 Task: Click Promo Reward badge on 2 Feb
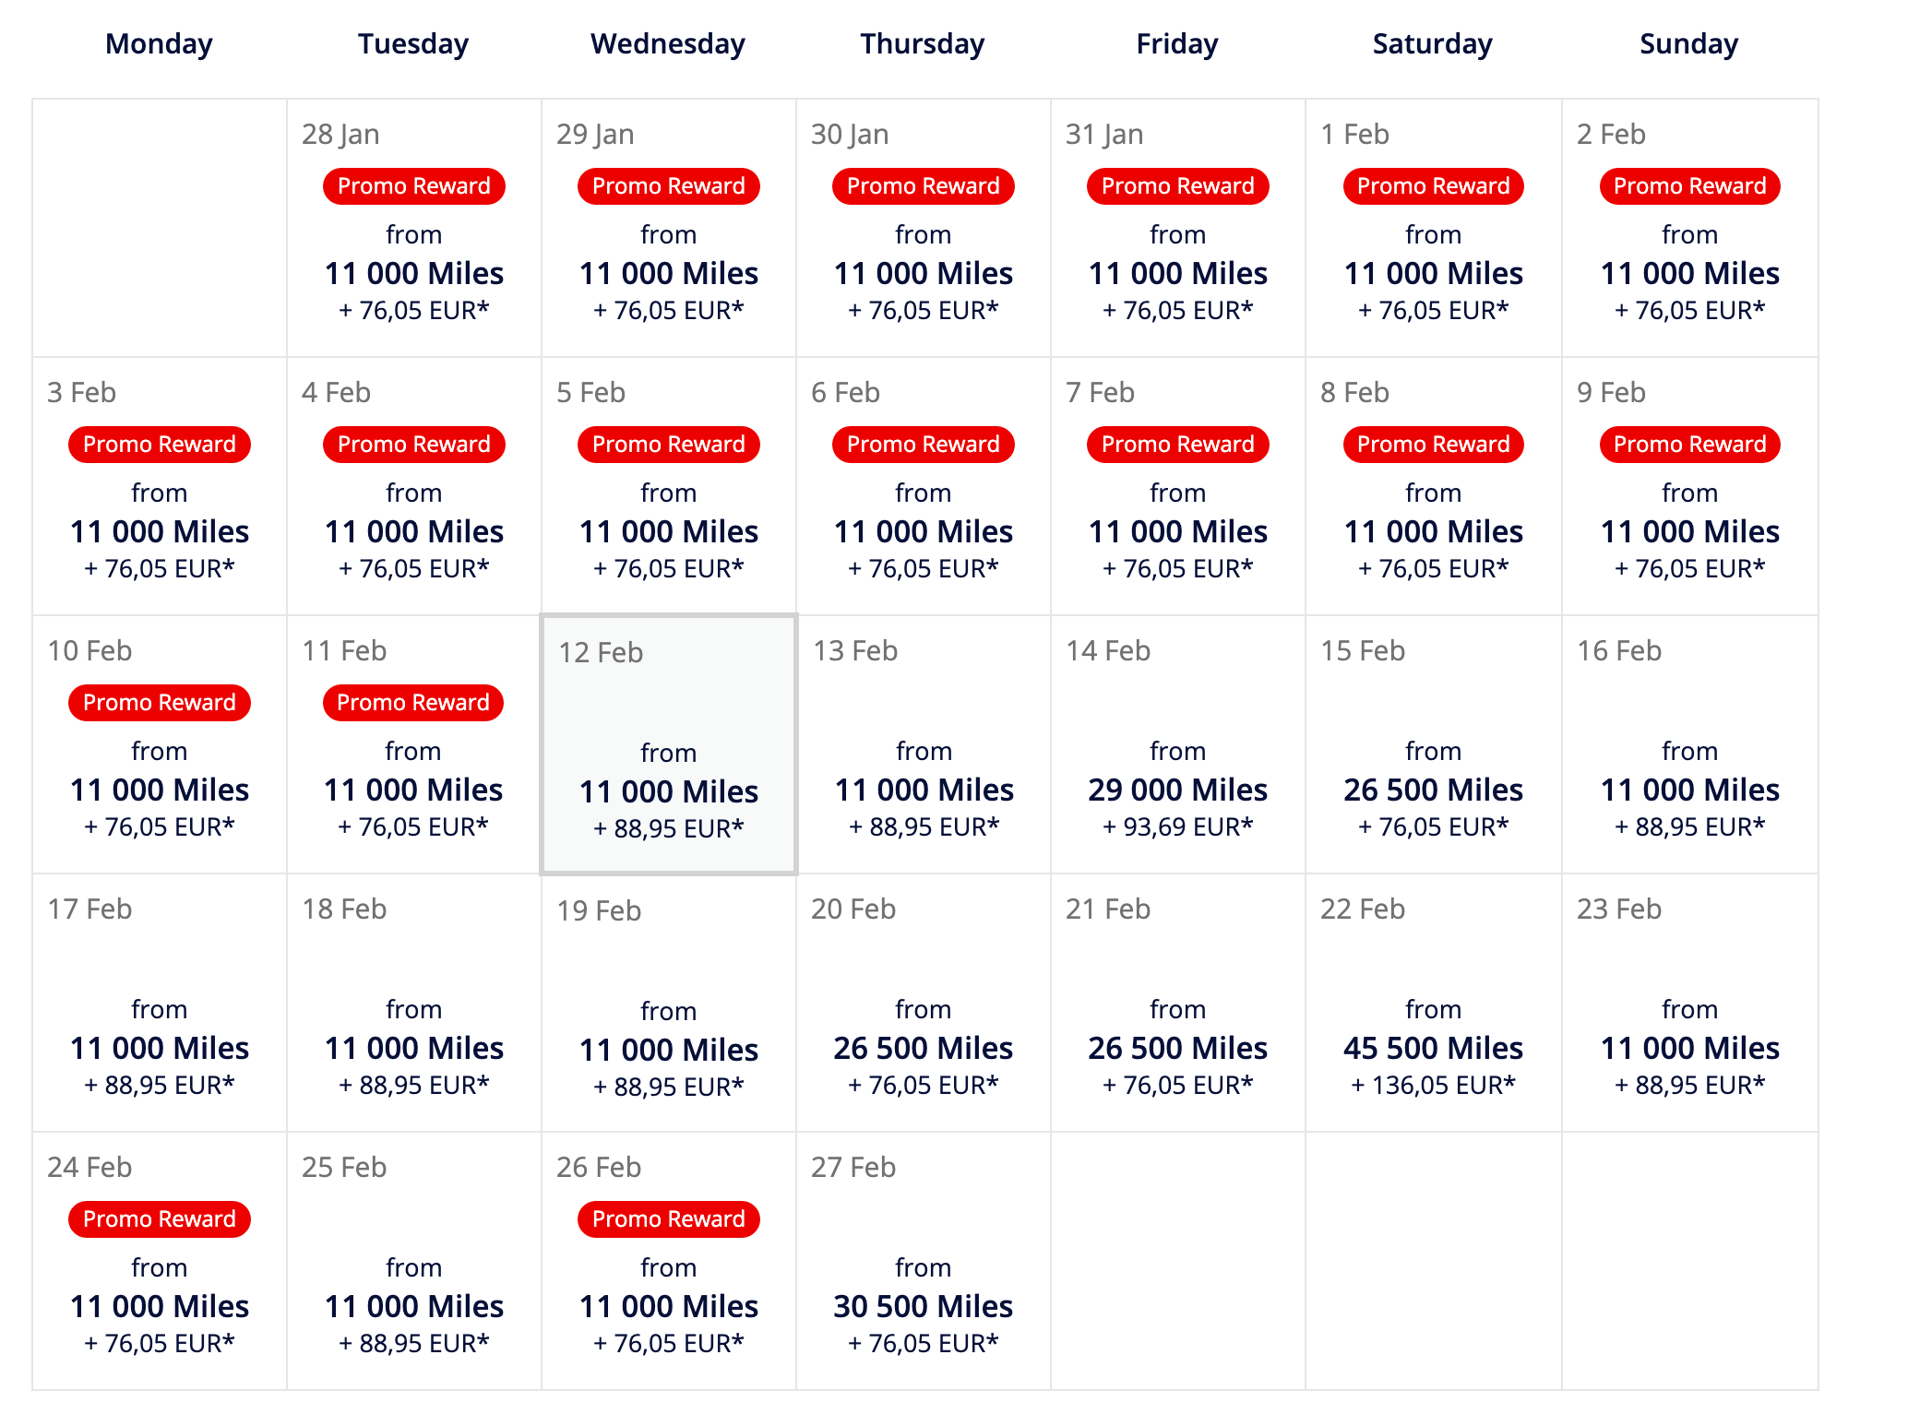pyautogui.click(x=1689, y=186)
